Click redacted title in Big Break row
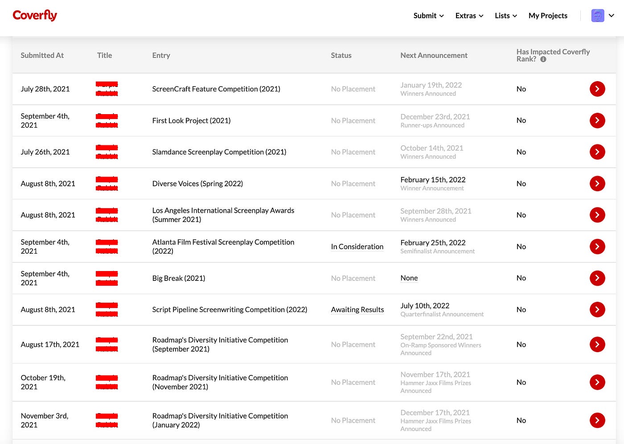Viewport: 624px width, 444px height. 107,278
